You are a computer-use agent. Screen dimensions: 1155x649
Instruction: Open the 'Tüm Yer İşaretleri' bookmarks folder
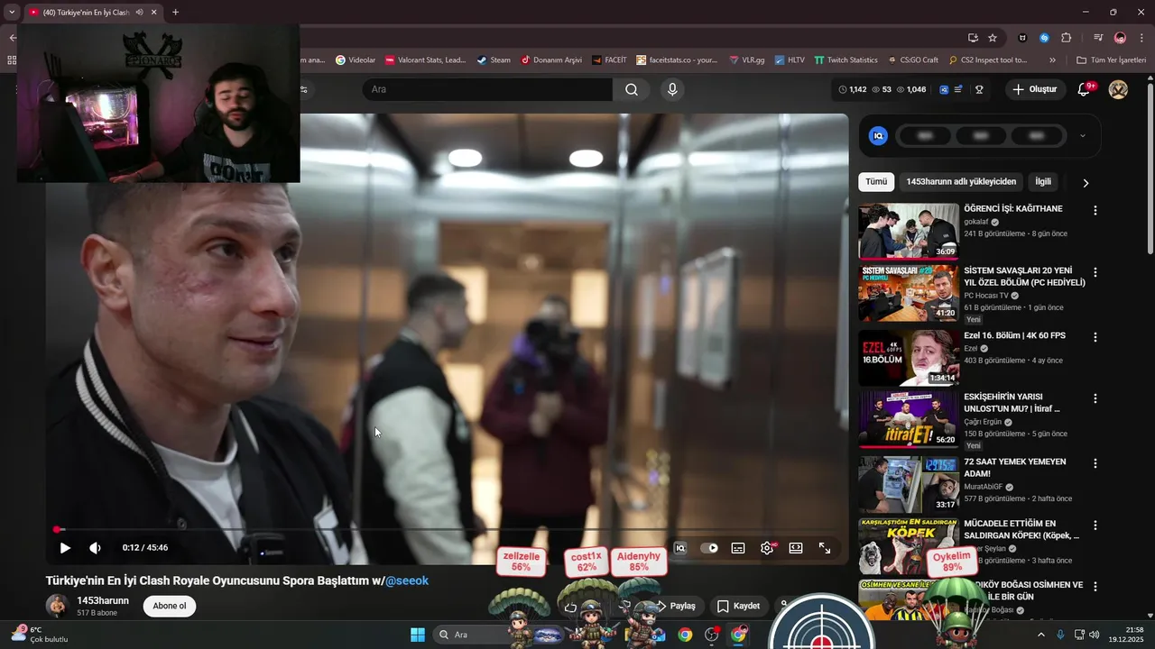coord(1112,60)
